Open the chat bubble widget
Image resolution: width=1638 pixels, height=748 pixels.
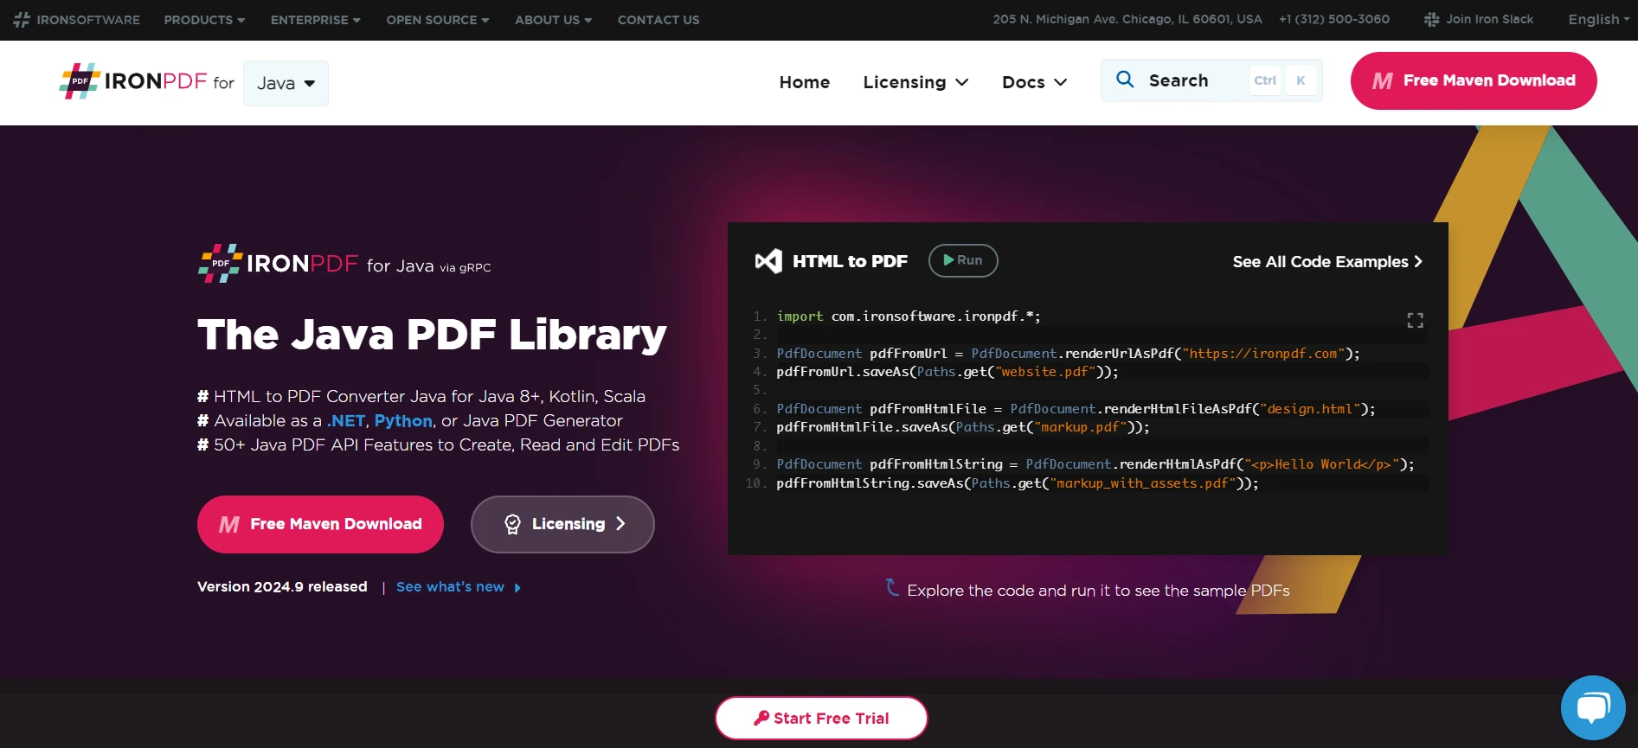pos(1593,707)
